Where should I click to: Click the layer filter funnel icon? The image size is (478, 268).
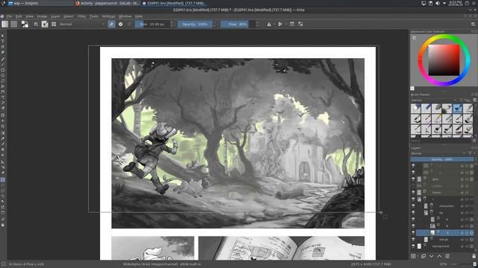click(470, 153)
